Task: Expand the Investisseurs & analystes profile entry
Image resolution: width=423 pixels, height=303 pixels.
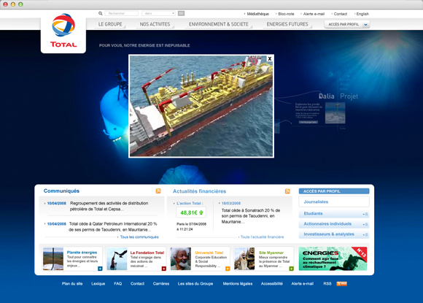Action: [334, 234]
